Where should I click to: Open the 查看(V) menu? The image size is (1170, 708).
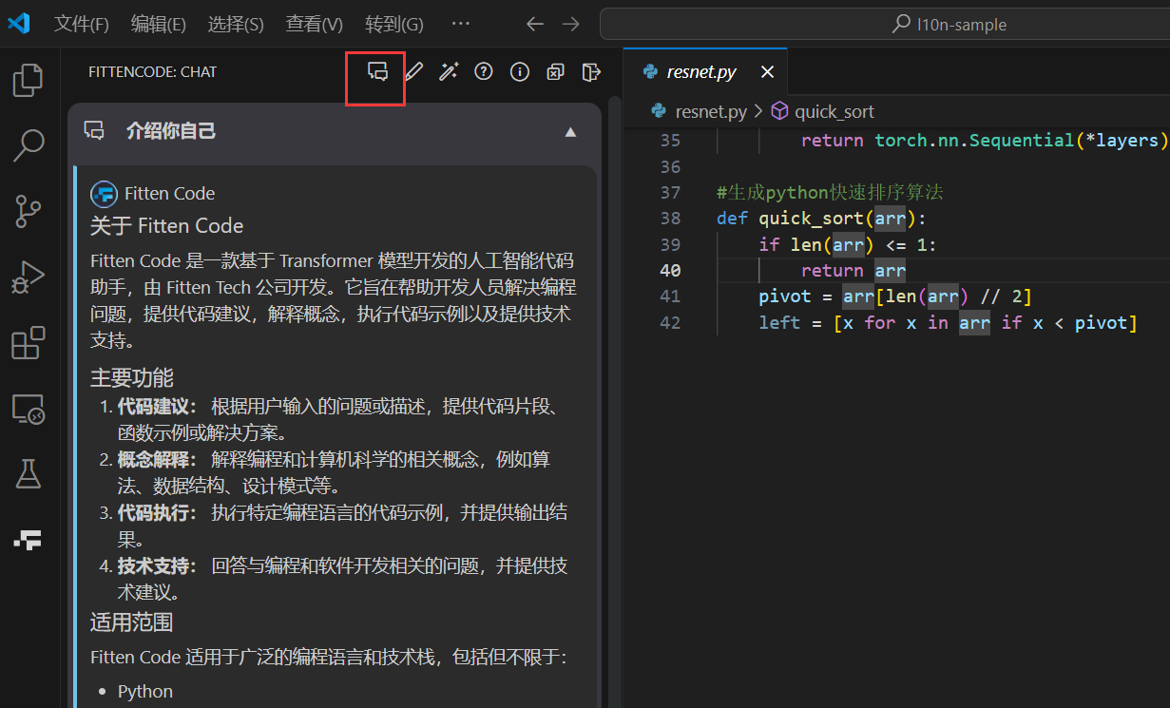click(x=314, y=24)
